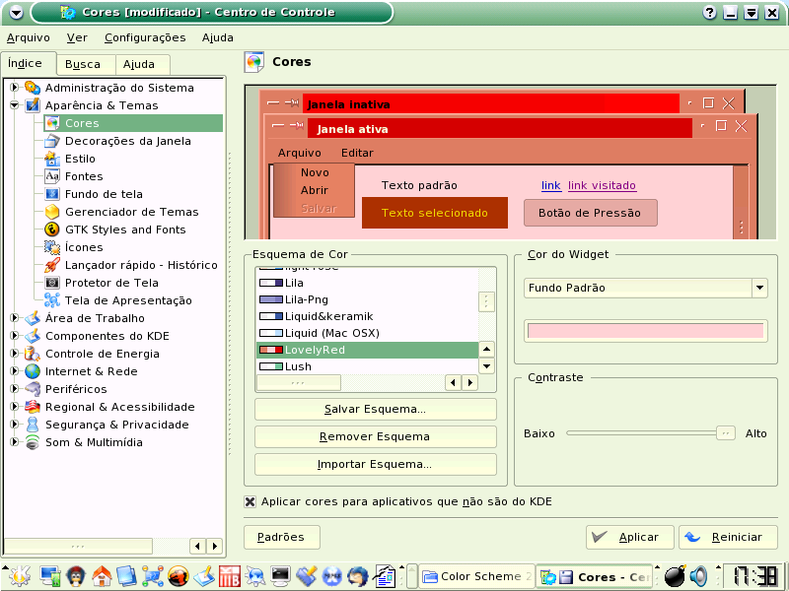Viewport: 789px width, 591px height.
Task: Open the Configurações menu
Action: point(145,37)
